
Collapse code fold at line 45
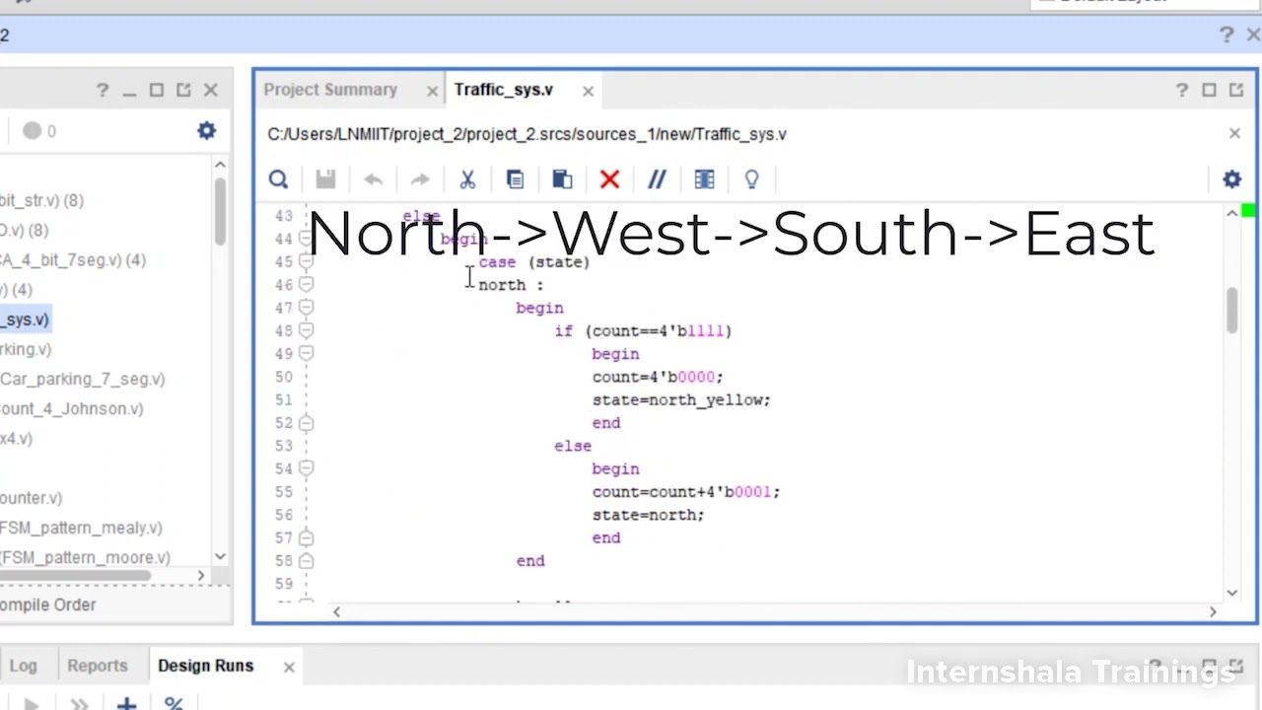(x=306, y=261)
